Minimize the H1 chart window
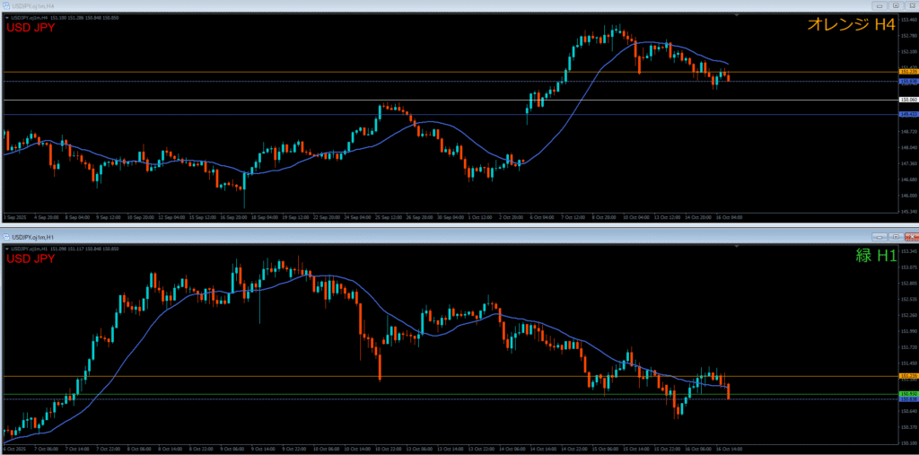The width and height of the screenshot is (919, 455). (880, 236)
